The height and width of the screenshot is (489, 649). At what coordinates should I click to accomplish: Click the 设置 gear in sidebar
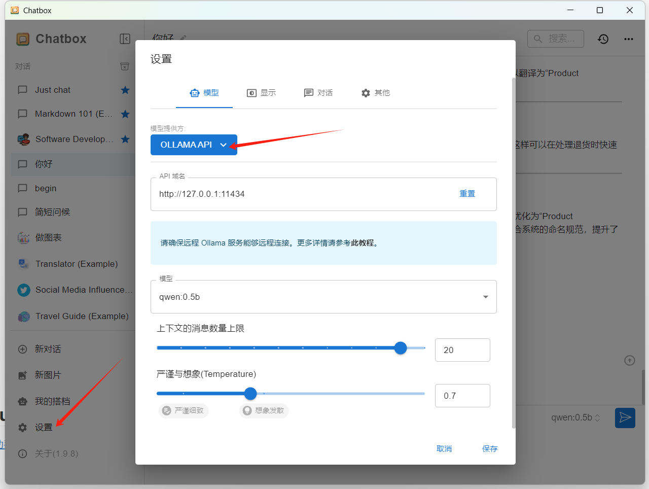click(23, 427)
